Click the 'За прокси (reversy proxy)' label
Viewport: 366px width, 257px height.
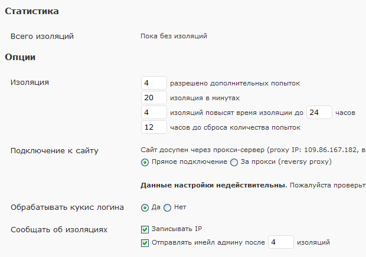286,162
